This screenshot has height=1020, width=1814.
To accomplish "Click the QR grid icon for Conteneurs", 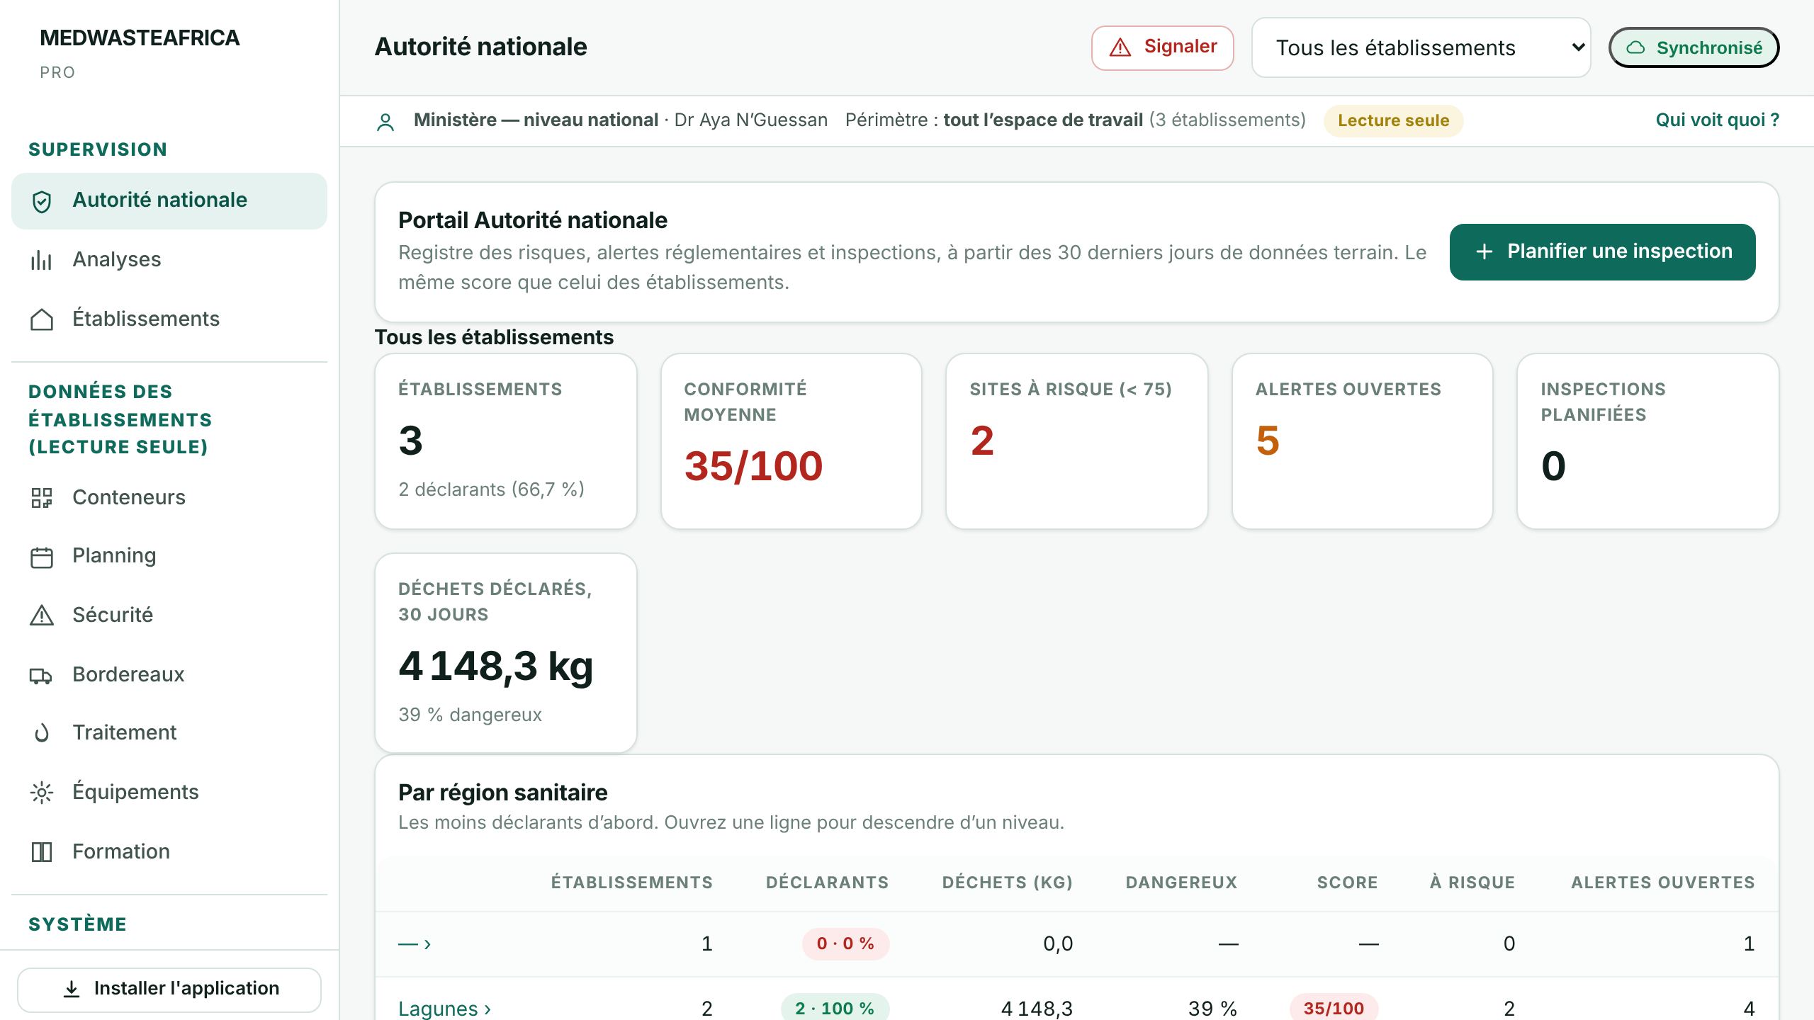I will click(x=42, y=498).
